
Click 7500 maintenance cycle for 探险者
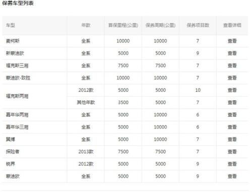tap(160, 152)
